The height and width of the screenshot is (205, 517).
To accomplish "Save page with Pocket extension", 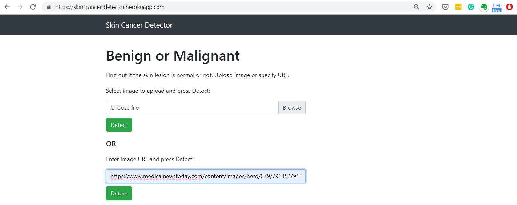I will tap(445, 7).
